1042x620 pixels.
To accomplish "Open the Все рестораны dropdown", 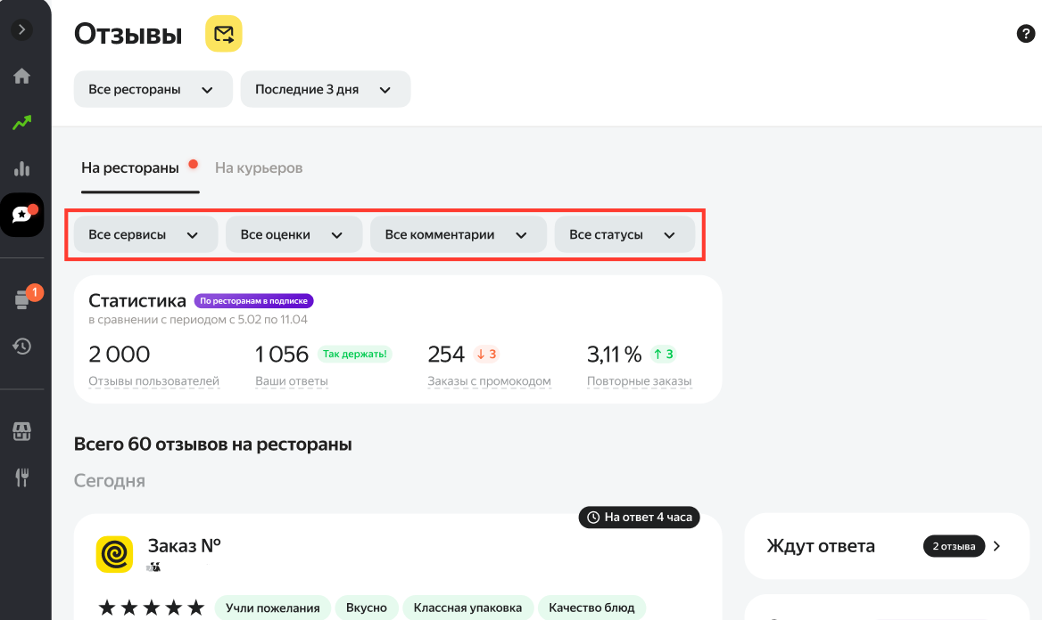I will point(153,89).
